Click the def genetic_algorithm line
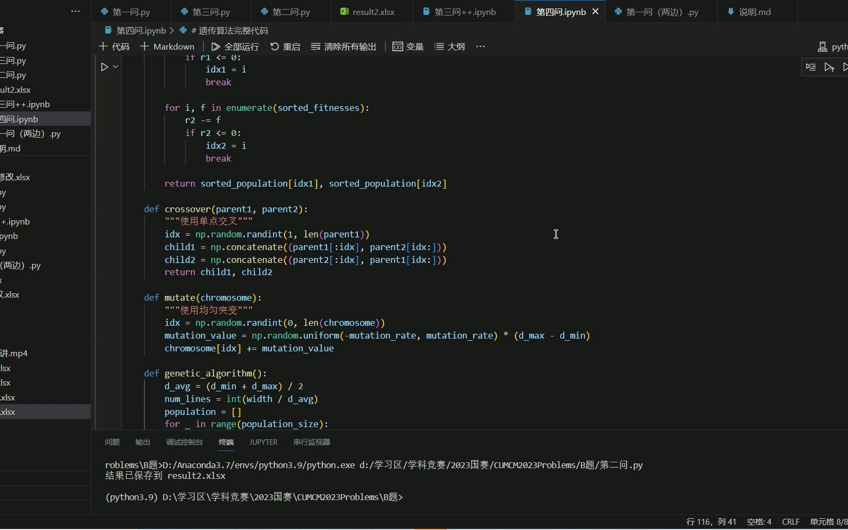Screen dimensions: 848x530 [x=205, y=373]
